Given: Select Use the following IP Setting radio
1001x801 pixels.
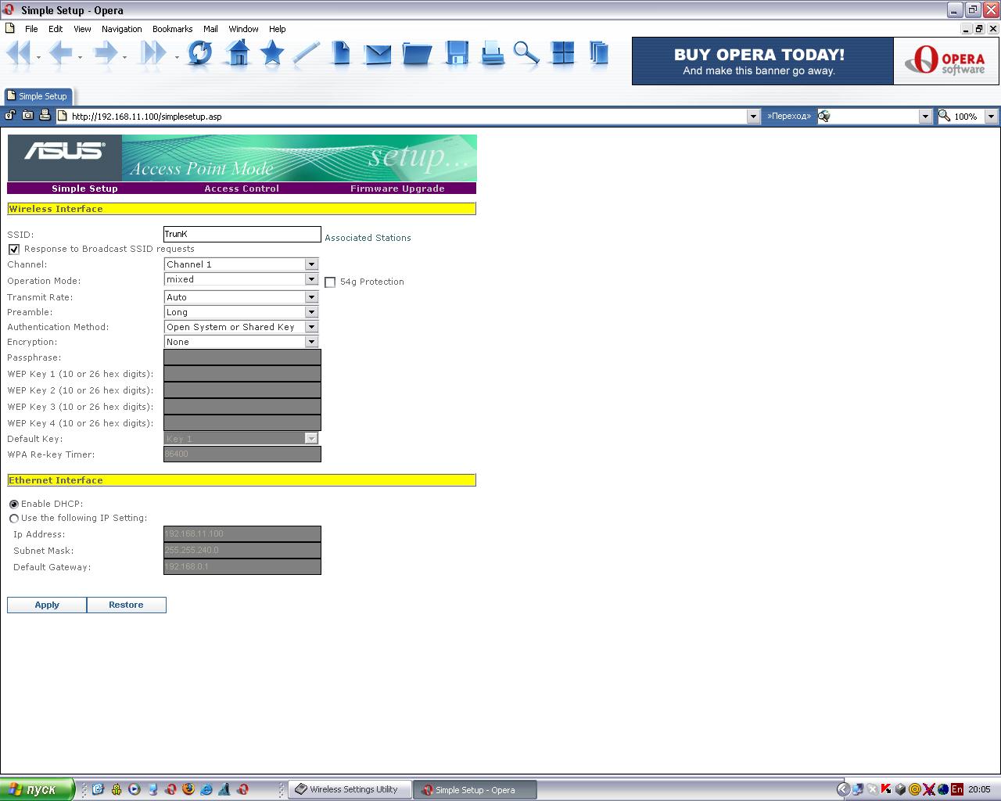Looking at the screenshot, I should coord(14,519).
